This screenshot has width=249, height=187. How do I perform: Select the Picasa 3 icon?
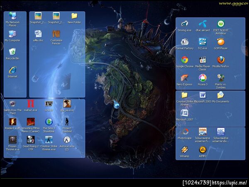point(203,78)
